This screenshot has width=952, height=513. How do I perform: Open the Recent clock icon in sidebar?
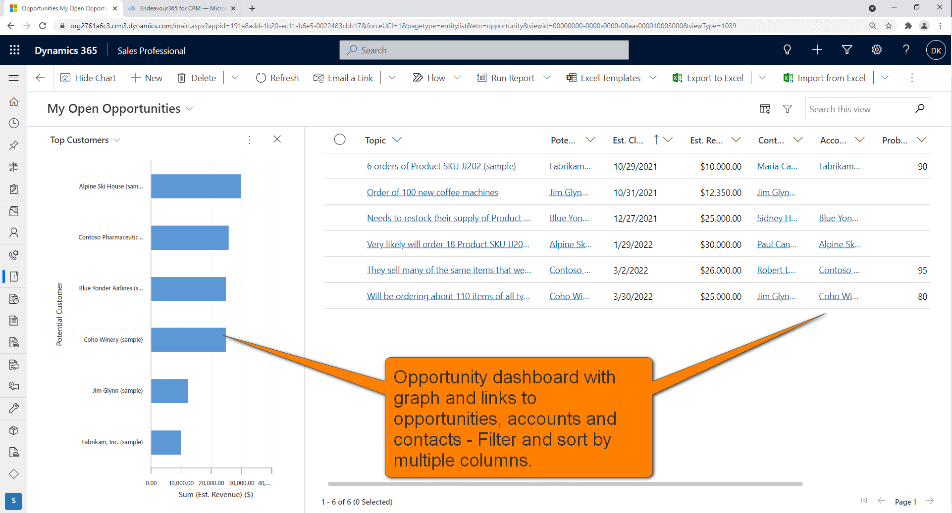click(x=14, y=123)
